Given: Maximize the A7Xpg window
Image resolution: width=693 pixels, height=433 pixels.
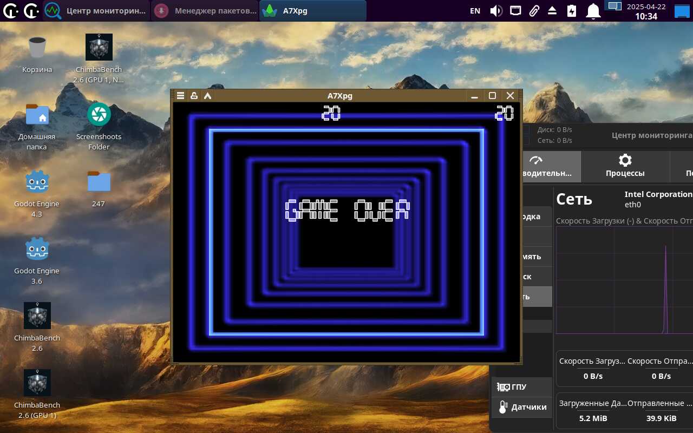Looking at the screenshot, I should [x=492, y=96].
